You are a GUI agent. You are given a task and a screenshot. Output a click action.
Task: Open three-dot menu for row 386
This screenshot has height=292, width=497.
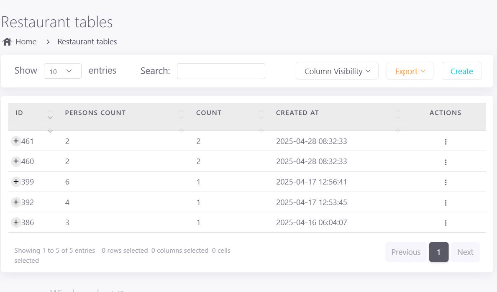point(446,223)
